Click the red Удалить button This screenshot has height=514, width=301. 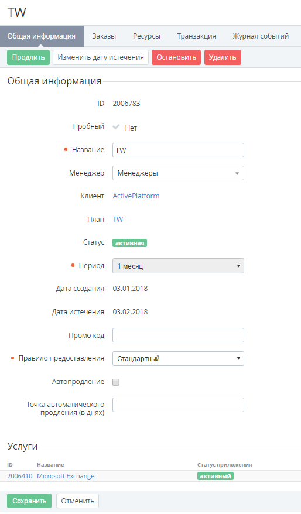click(x=223, y=57)
